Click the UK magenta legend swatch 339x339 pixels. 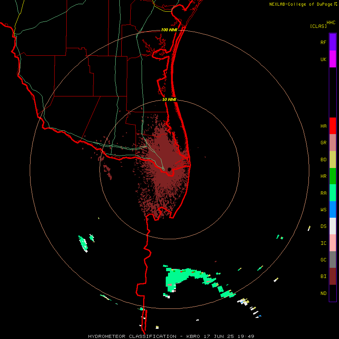[x=333, y=59]
